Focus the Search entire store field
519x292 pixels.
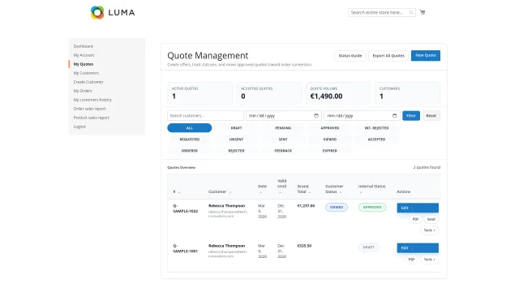click(382, 13)
